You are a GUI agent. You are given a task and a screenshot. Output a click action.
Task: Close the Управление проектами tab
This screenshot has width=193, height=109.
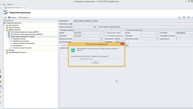pos(24,8)
